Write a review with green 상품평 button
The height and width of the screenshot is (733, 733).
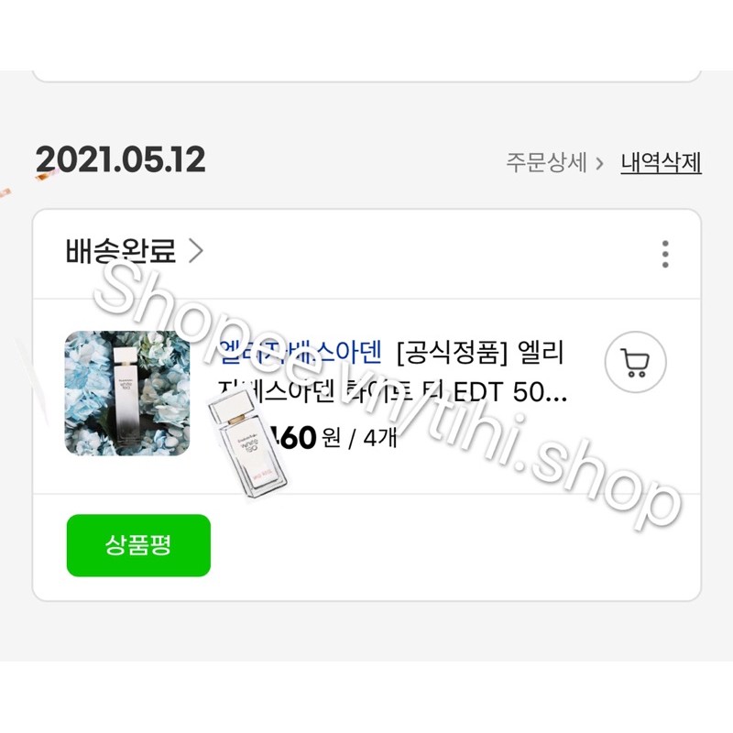click(139, 545)
